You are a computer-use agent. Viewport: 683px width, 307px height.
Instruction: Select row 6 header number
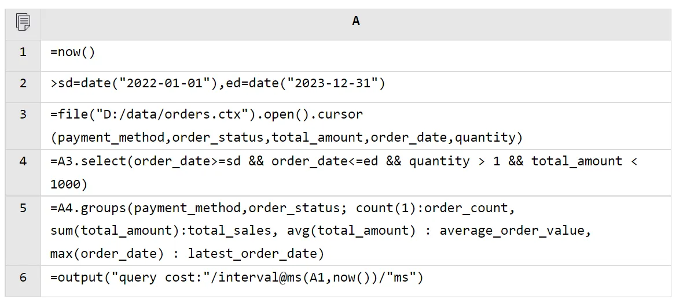pos(23,278)
